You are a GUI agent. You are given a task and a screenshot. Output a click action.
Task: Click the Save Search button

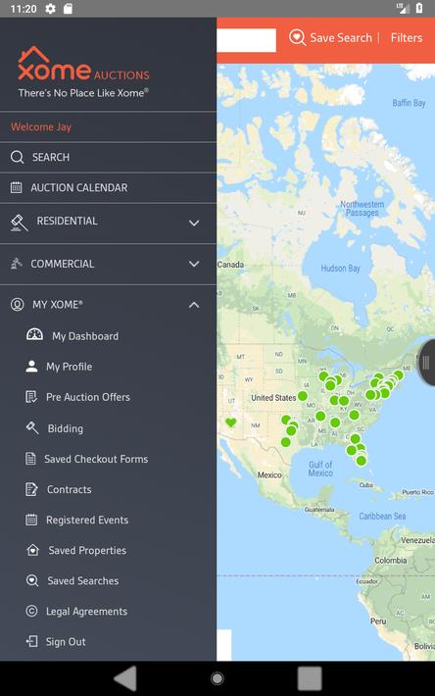point(331,37)
